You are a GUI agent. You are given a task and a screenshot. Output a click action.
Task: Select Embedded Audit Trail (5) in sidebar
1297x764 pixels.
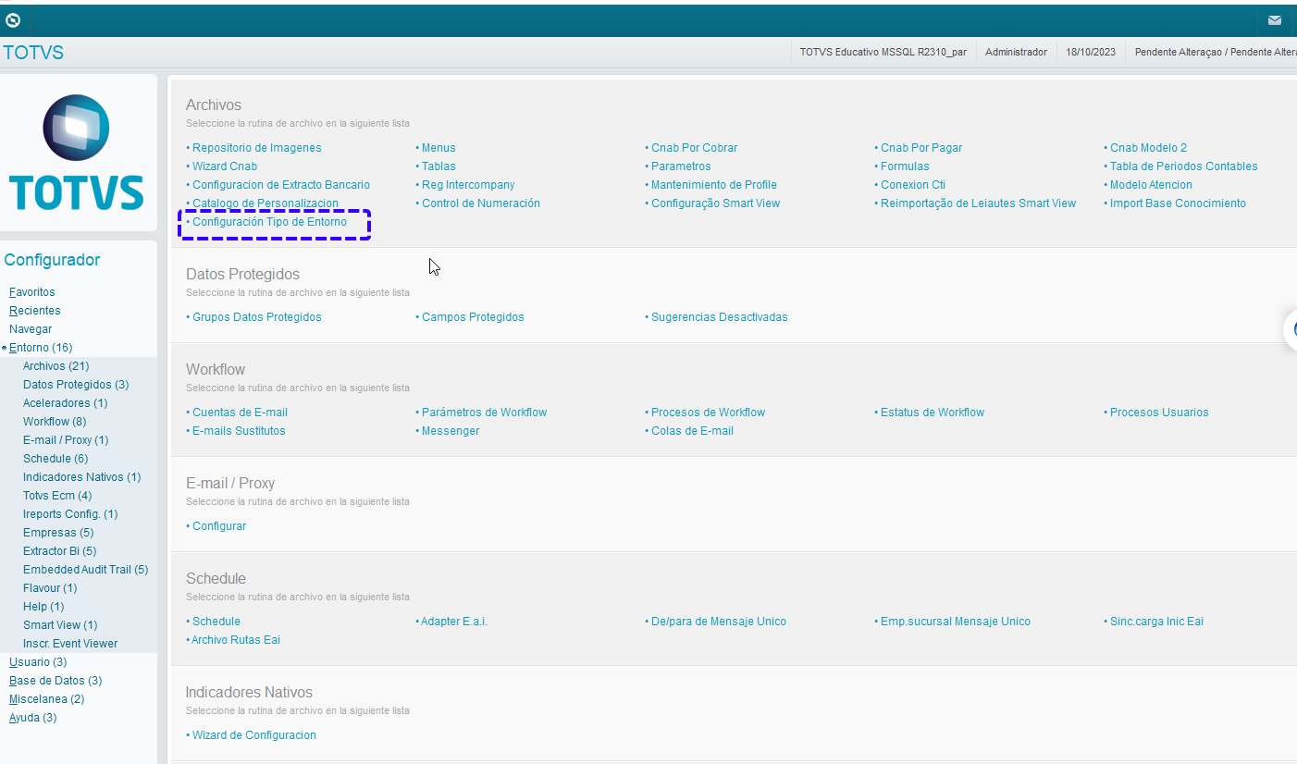[86, 570]
